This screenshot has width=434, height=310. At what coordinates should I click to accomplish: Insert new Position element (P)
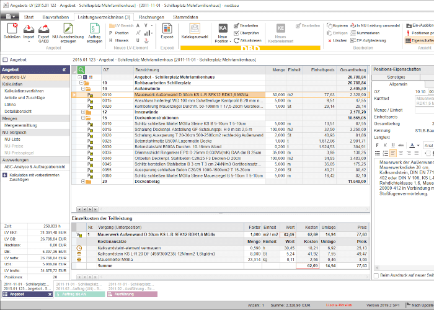pyautogui.click(x=119, y=33)
